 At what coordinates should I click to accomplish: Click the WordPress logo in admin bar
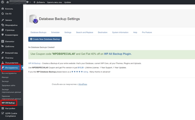coord(3,2)
